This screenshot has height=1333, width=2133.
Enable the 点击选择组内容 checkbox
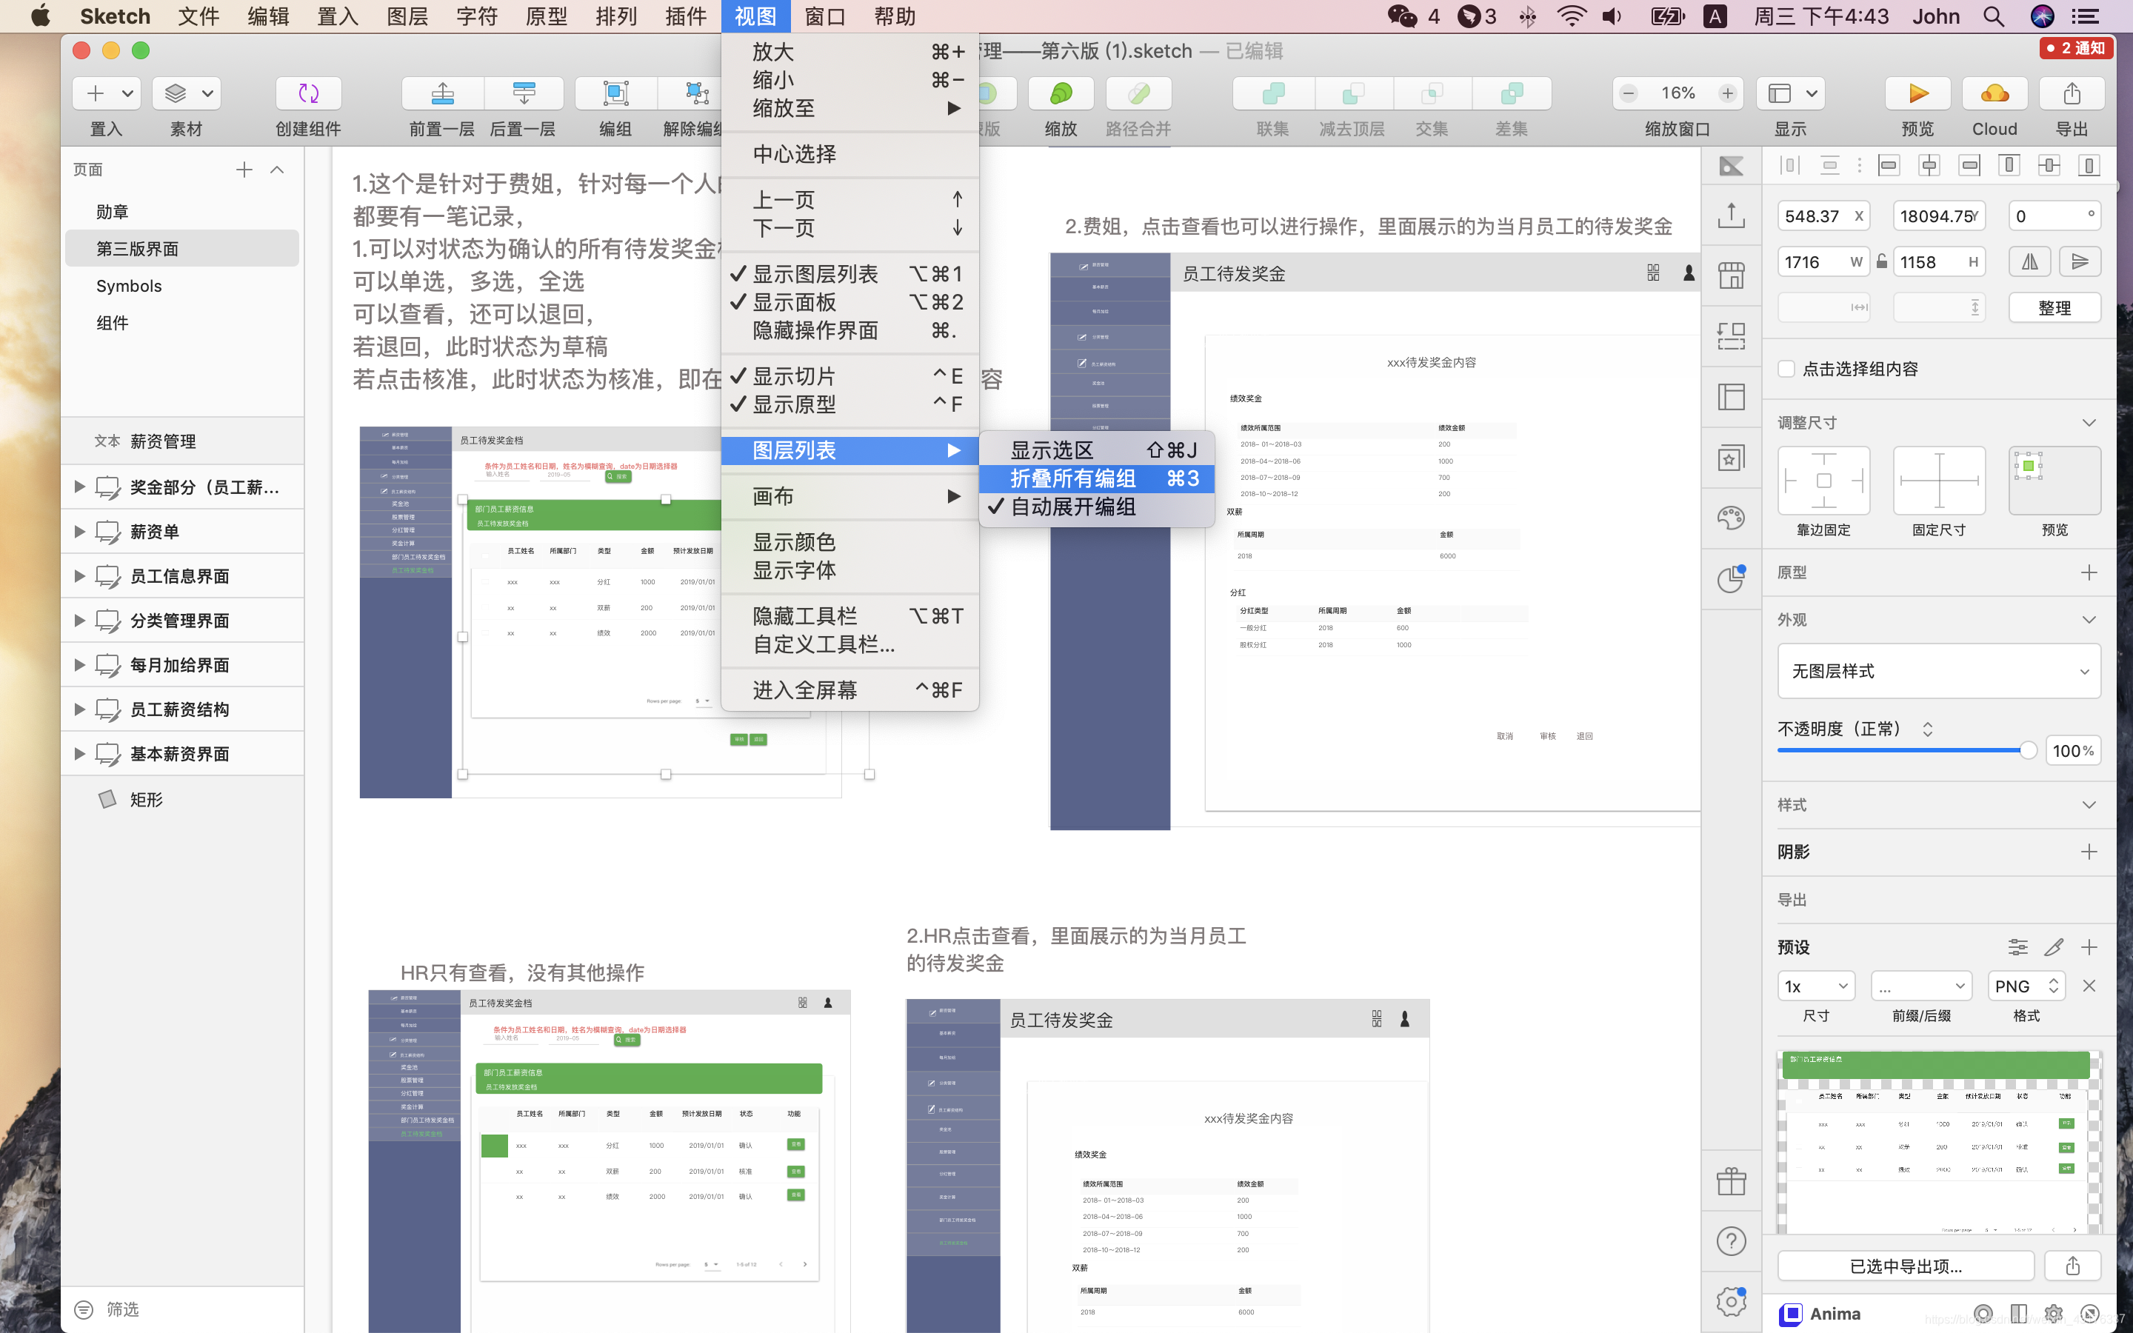1786,369
